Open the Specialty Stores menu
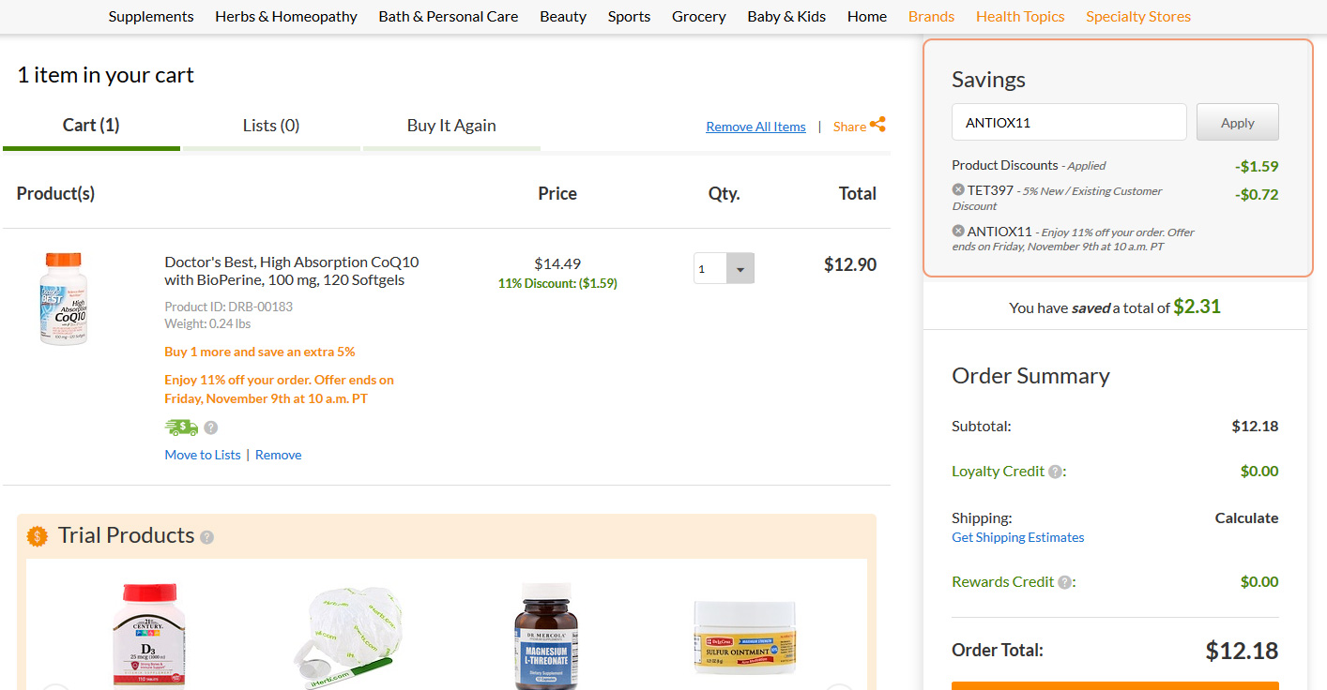The width and height of the screenshot is (1327, 690). pyautogui.click(x=1137, y=17)
